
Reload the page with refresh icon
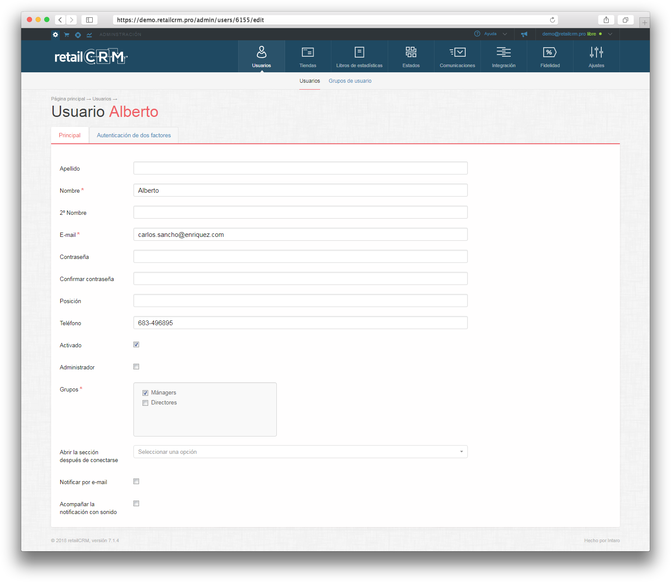pos(552,20)
